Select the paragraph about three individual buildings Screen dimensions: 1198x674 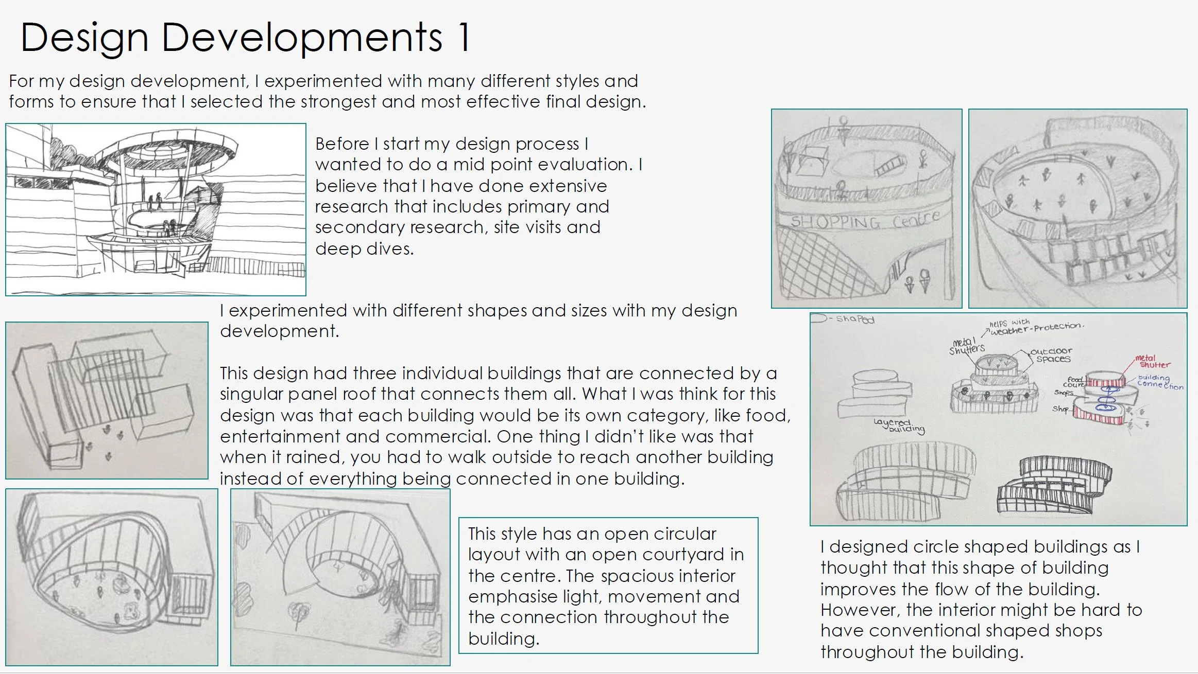505,425
